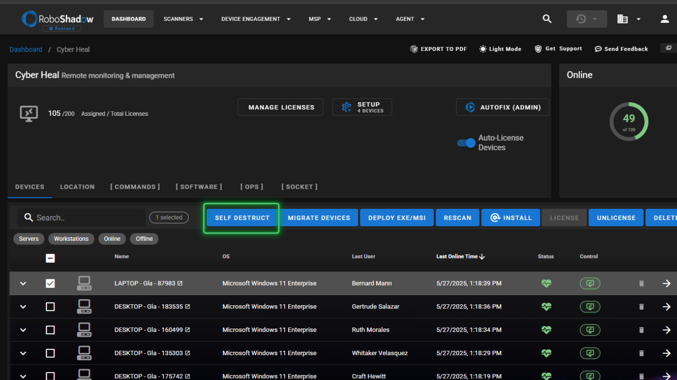677x380 pixels.
Task: Toggle the Servers filter chip
Action: pos(29,239)
